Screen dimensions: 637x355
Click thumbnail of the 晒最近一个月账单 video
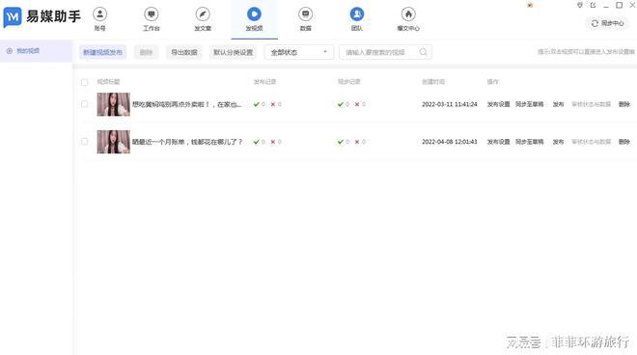click(x=113, y=142)
